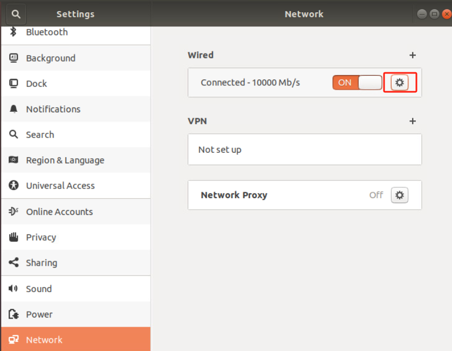Screen dimensions: 452x351
Task: Open the settings search magnifier button
Action: pos(16,14)
